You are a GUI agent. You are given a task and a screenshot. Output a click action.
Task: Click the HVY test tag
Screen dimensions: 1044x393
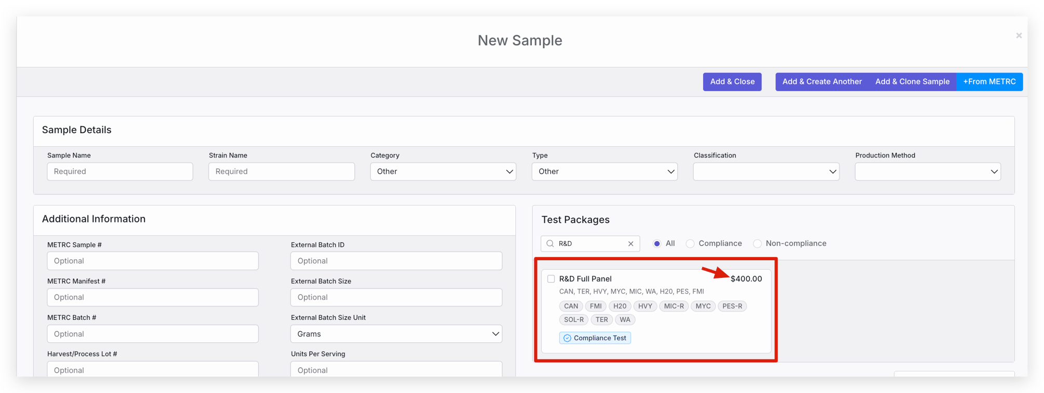coord(645,306)
